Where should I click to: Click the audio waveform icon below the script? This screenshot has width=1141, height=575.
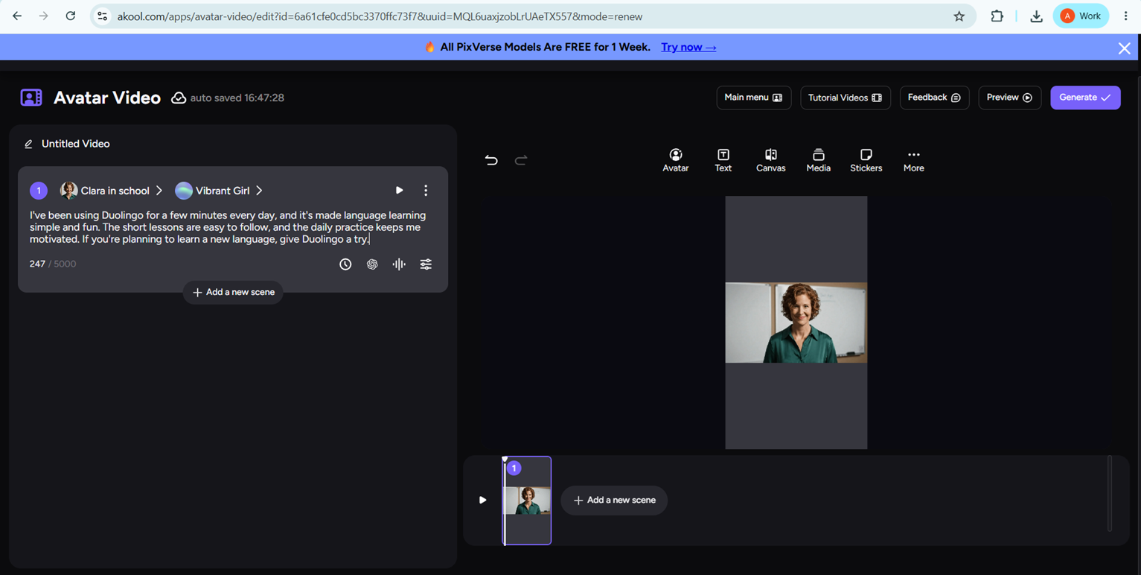(399, 264)
